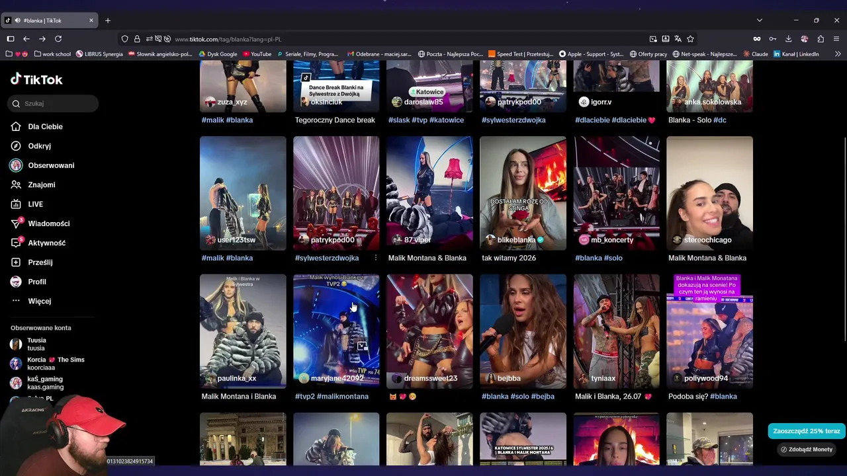Image resolution: width=847 pixels, height=476 pixels.
Task: Click #malikmontana hashtag link
Action: click(343, 396)
